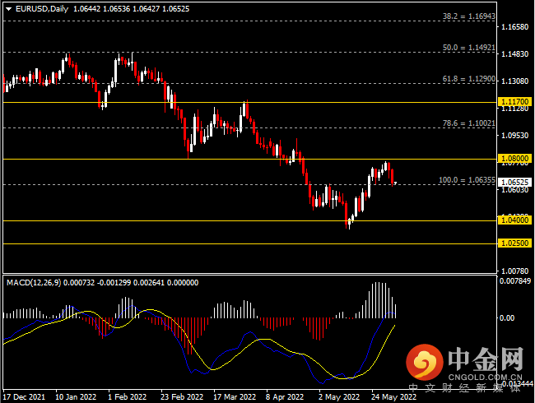Viewport: 535px width, 403px height.
Task: Click the 1.08000 yellow price label
Action: click(x=515, y=159)
